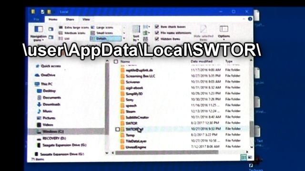Screen dimensions: 305x171
Task: Choose Small icons layout
Action: click(x=102, y=33)
